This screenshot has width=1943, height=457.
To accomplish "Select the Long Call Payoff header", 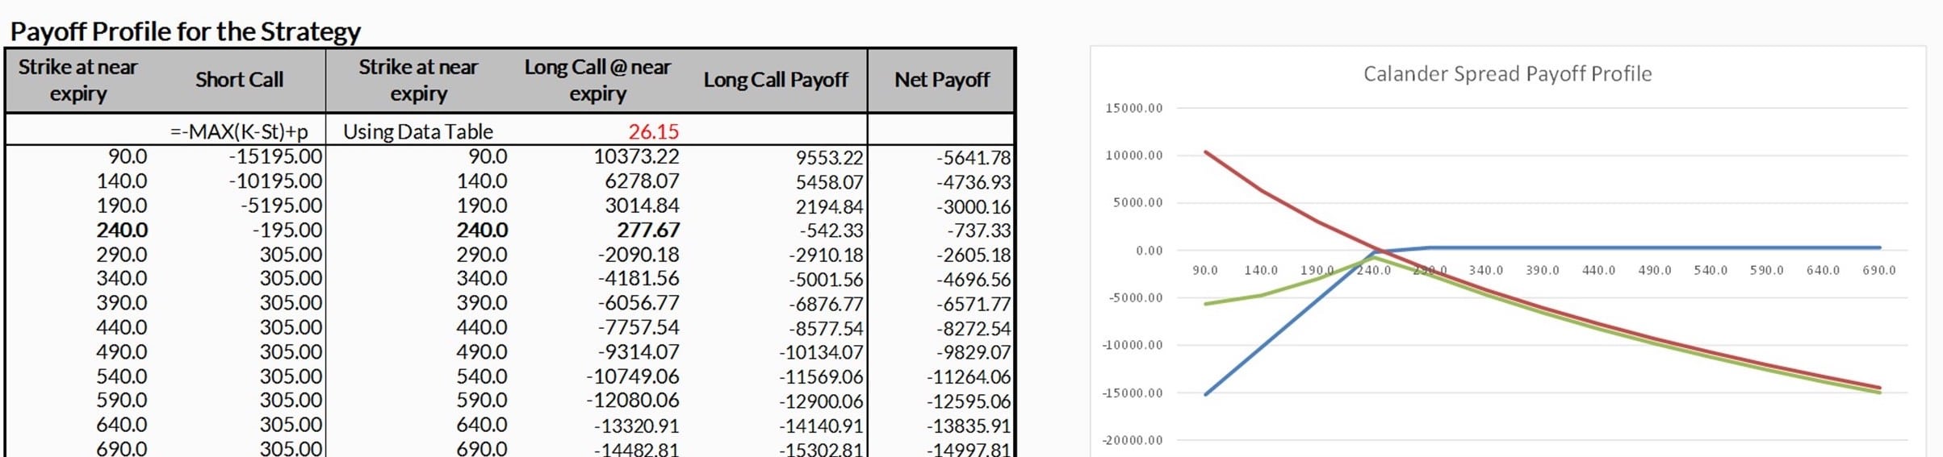I will coord(776,80).
